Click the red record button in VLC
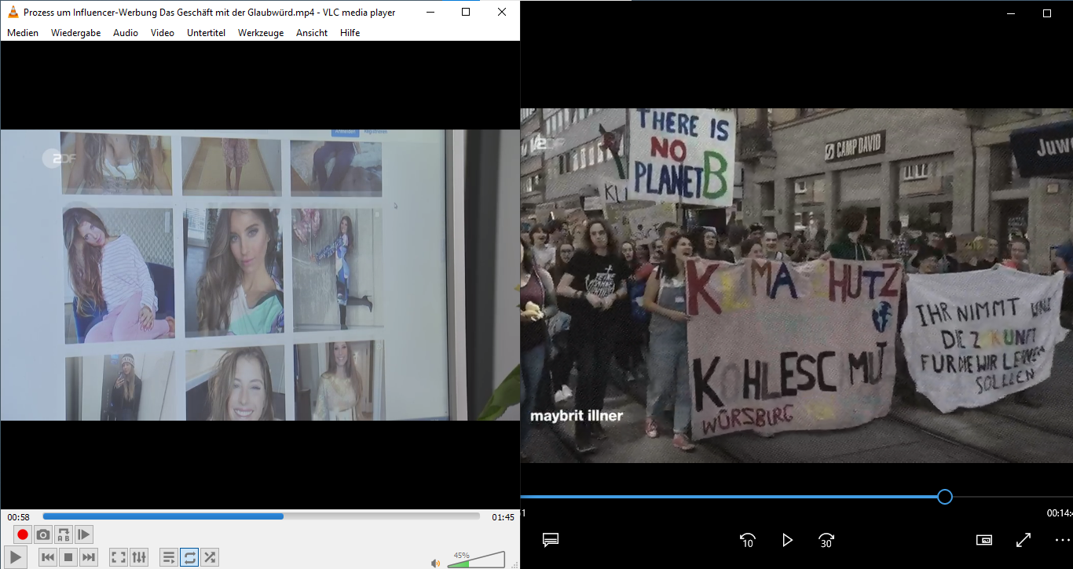Viewport: 1073px width, 569px height. pyautogui.click(x=23, y=535)
